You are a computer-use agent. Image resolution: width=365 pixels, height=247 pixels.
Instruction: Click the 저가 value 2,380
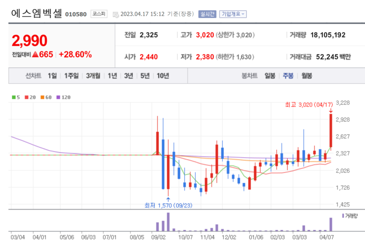click(x=205, y=57)
